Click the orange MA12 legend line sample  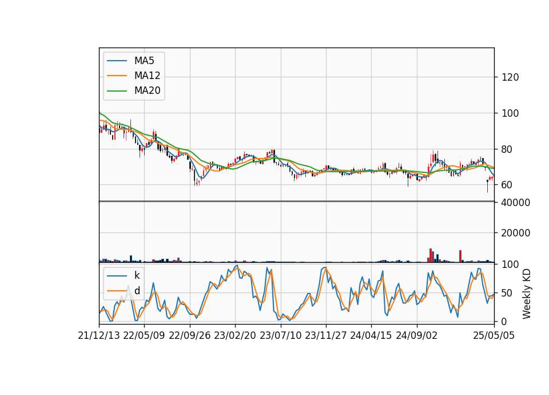(x=117, y=76)
